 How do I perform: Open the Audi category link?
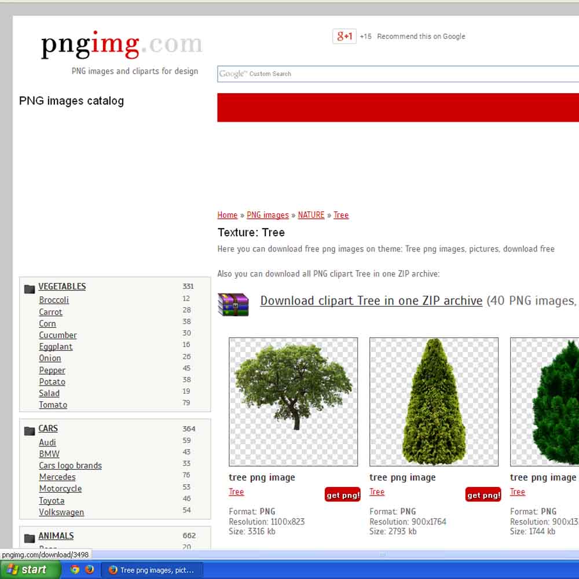click(47, 442)
